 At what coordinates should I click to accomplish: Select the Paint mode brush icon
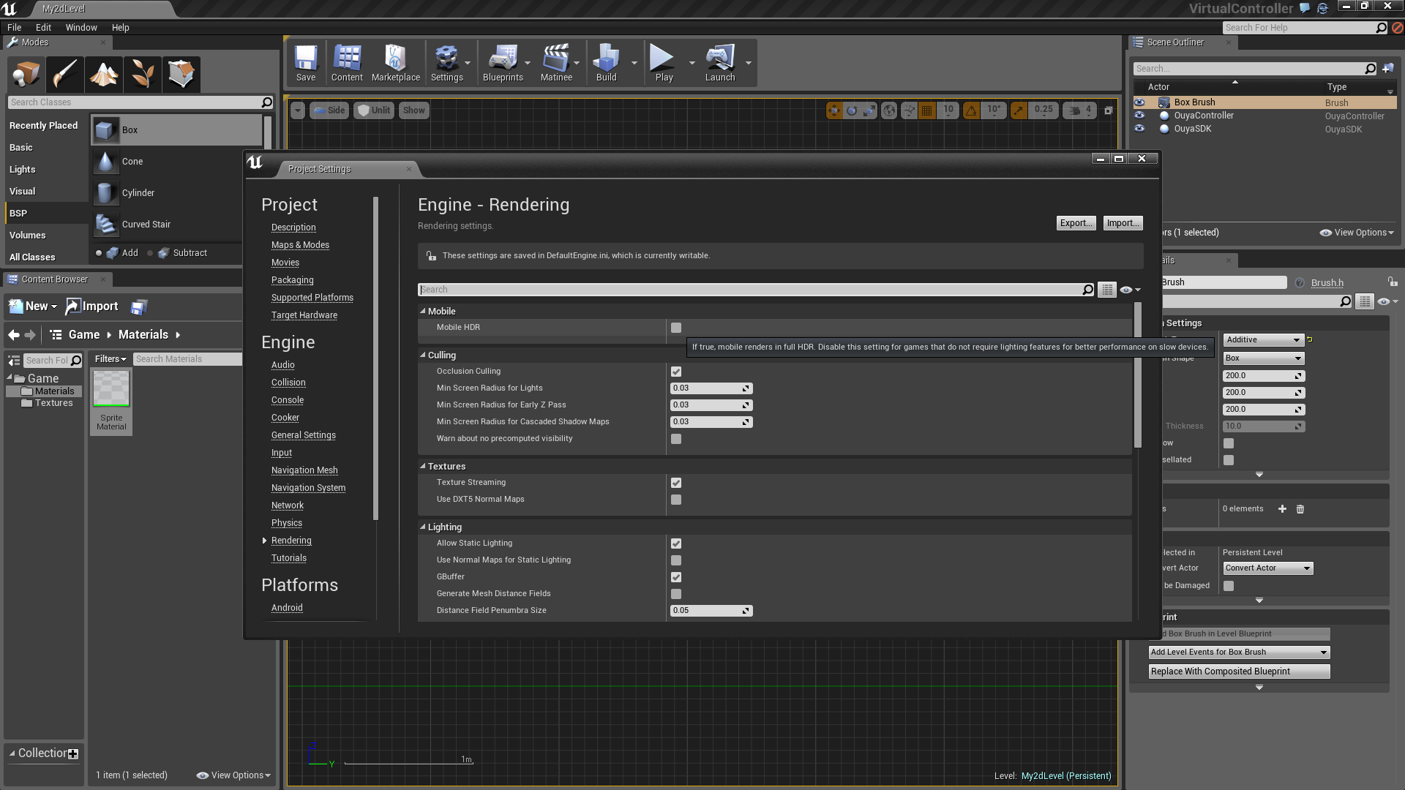tap(64, 74)
